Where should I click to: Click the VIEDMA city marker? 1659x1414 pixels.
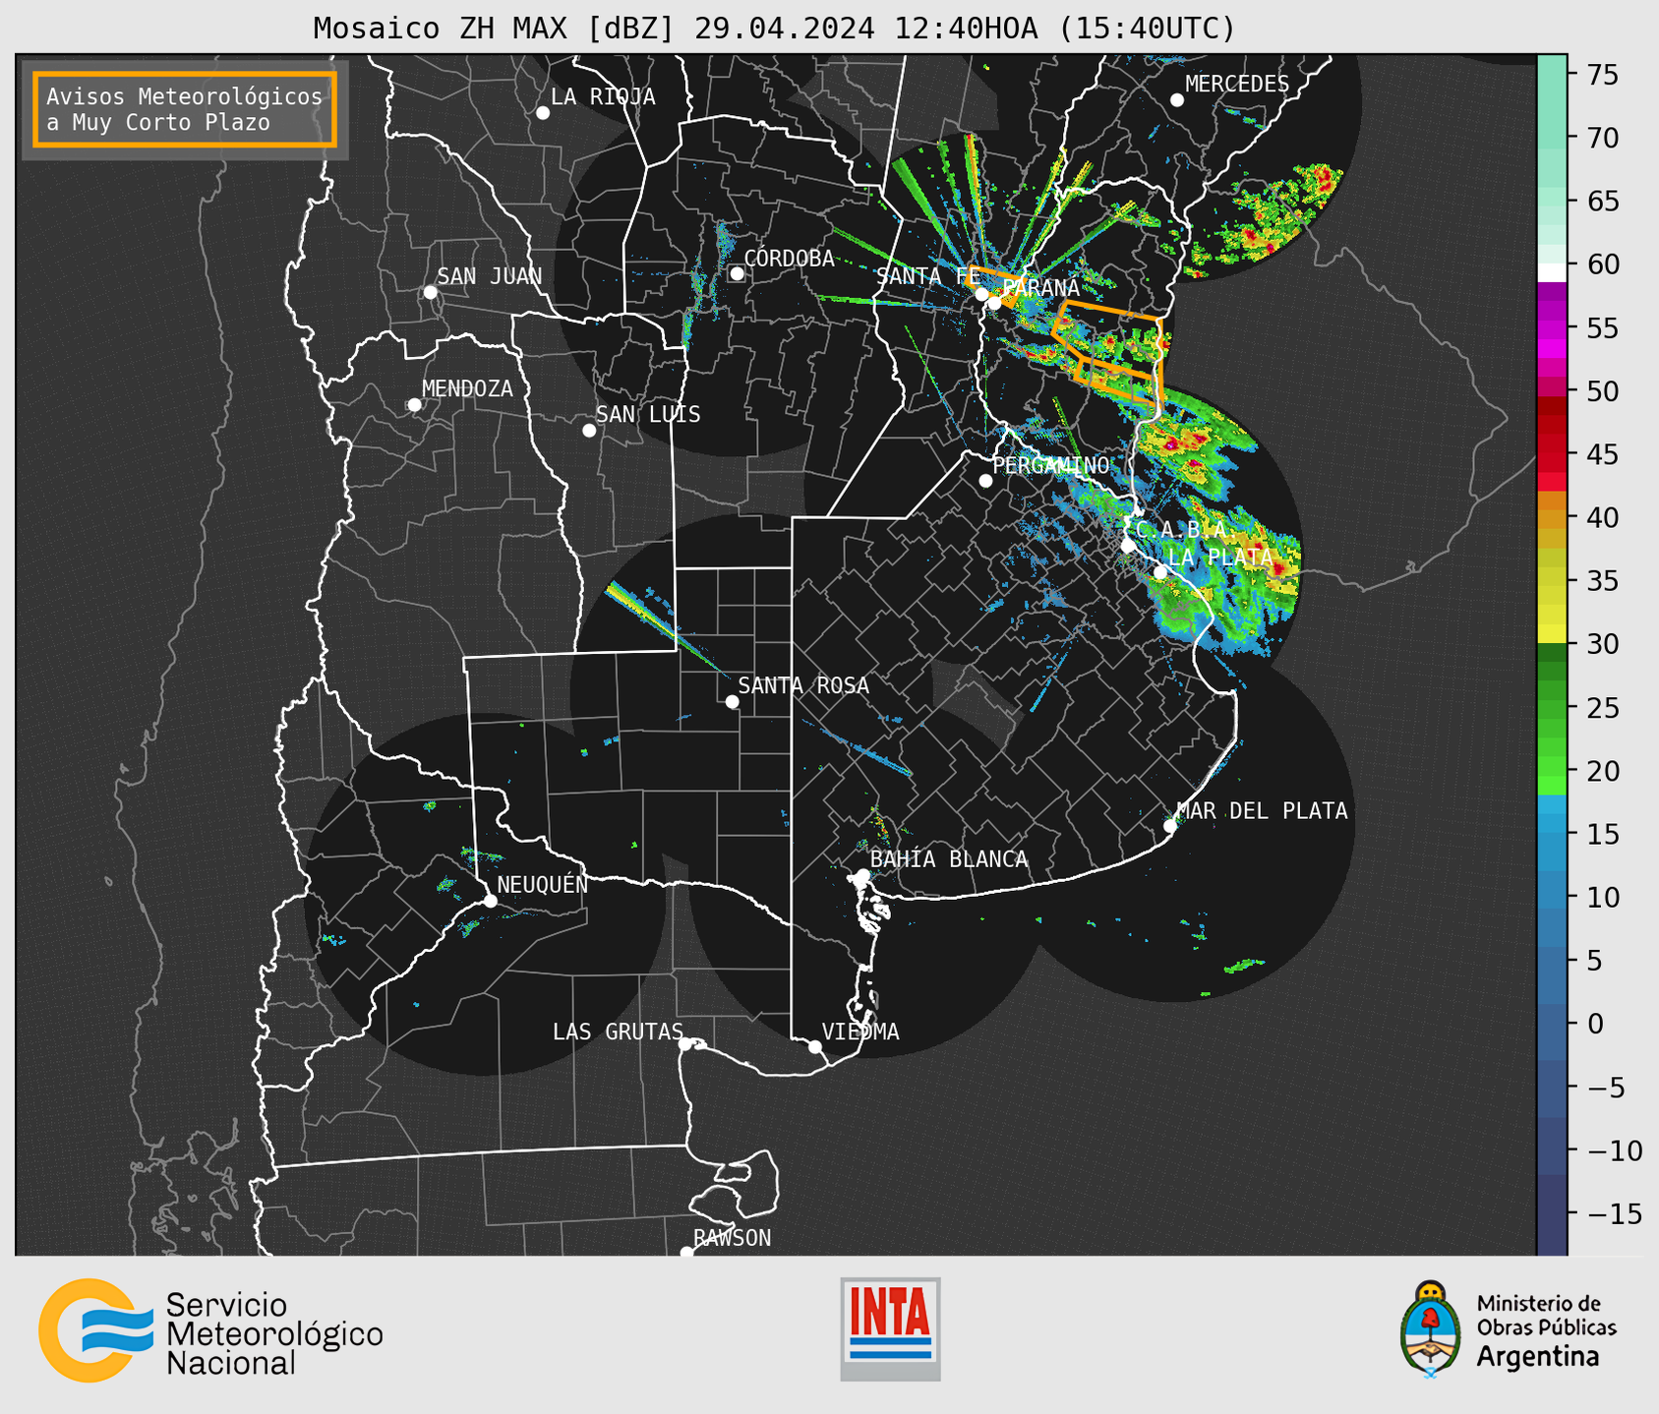[x=814, y=1046]
